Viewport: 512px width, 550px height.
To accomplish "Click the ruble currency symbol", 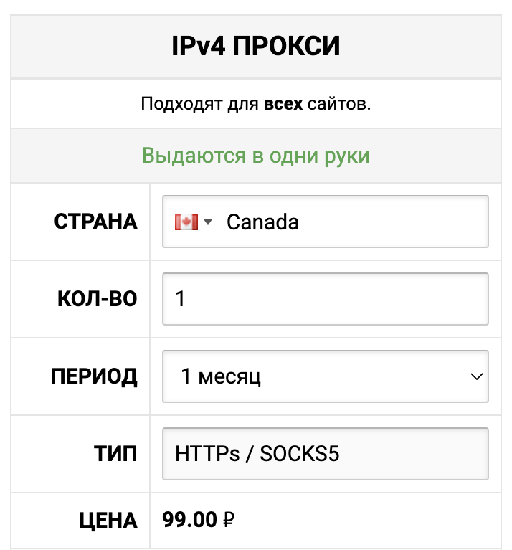I will pos(229,520).
